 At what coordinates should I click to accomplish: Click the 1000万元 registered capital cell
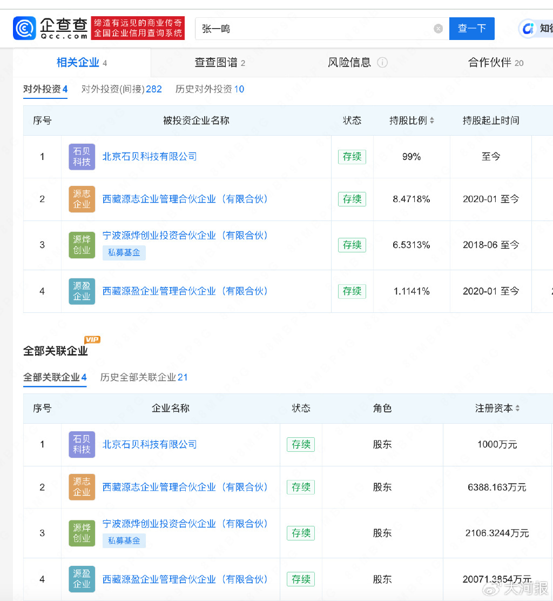[x=497, y=445]
